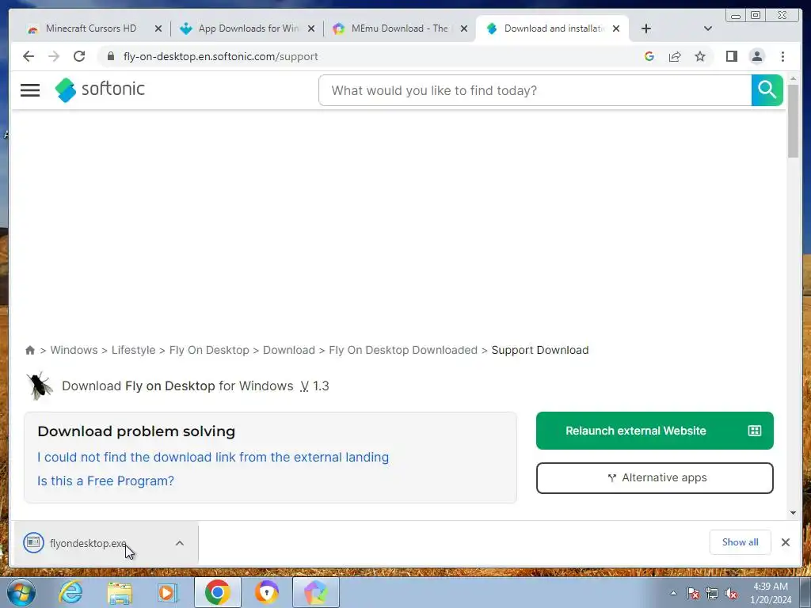This screenshot has width=811, height=608.
Task: Click the network tray icon
Action: click(x=712, y=594)
